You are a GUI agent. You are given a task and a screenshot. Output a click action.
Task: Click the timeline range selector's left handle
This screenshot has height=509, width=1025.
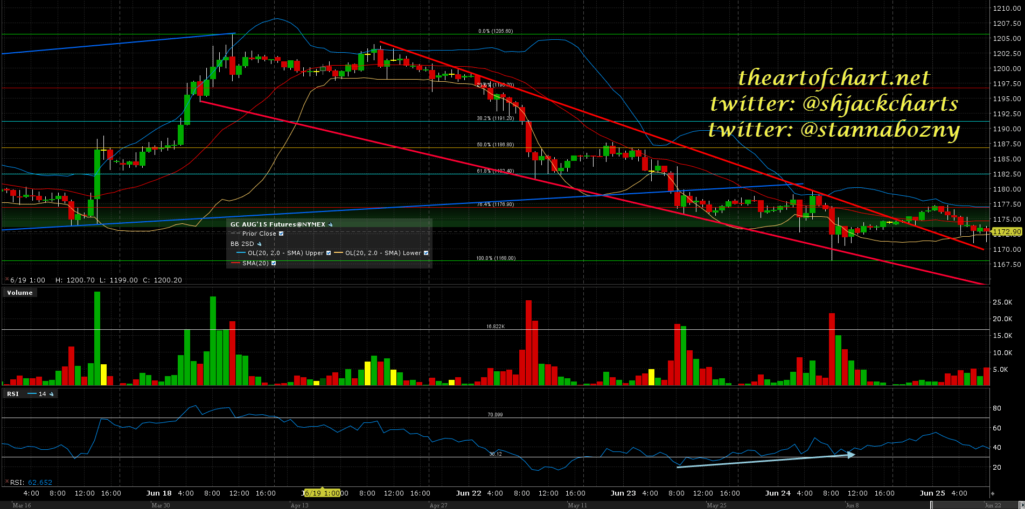click(931, 505)
